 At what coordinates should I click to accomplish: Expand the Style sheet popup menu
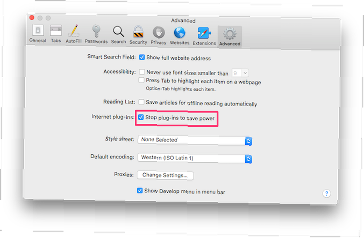[195, 140]
